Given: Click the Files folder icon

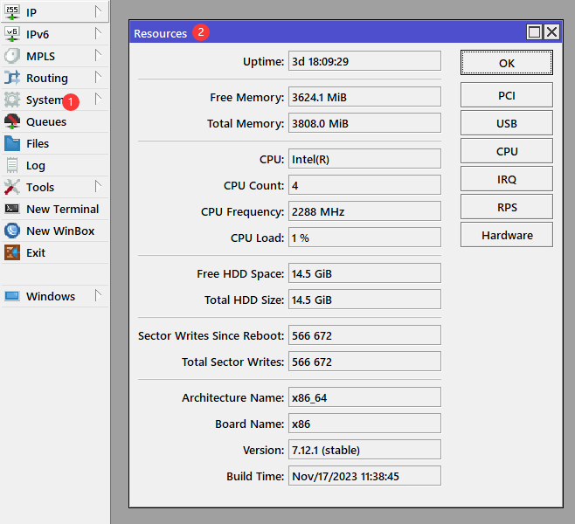Looking at the screenshot, I should (11, 143).
